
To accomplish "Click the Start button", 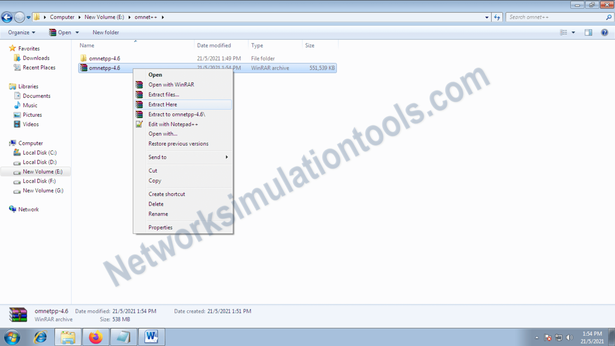I will (x=11, y=337).
